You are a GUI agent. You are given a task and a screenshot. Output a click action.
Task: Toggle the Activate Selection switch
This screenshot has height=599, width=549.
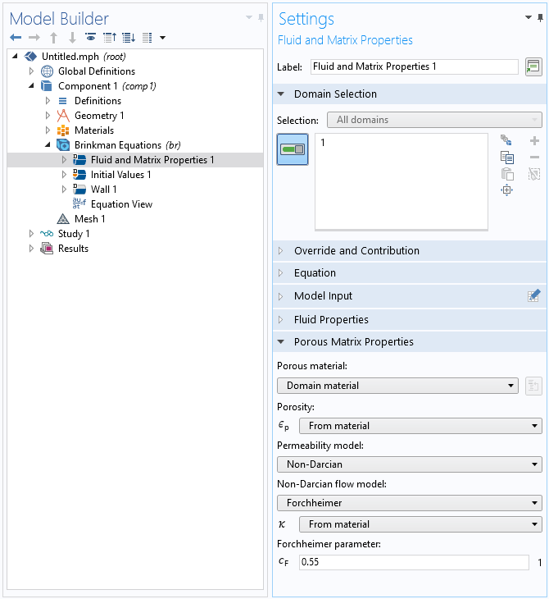tap(293, 149)
